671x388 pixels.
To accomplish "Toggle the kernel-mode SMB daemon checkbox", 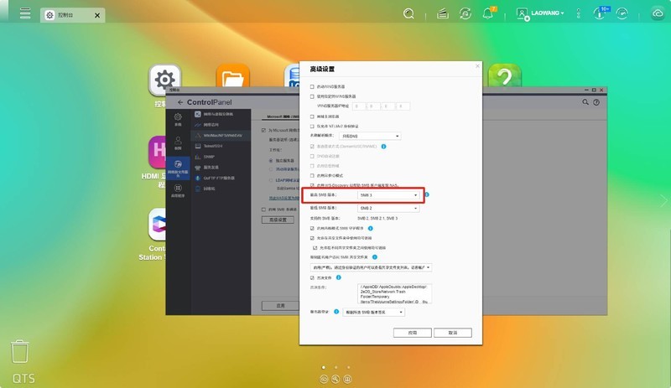I will tap(312, 229).
